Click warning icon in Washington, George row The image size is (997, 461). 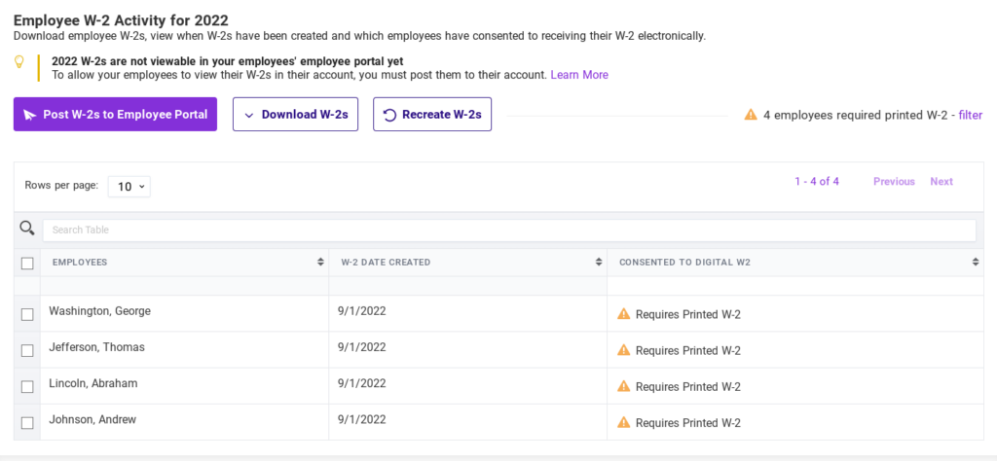click(624, 314)
